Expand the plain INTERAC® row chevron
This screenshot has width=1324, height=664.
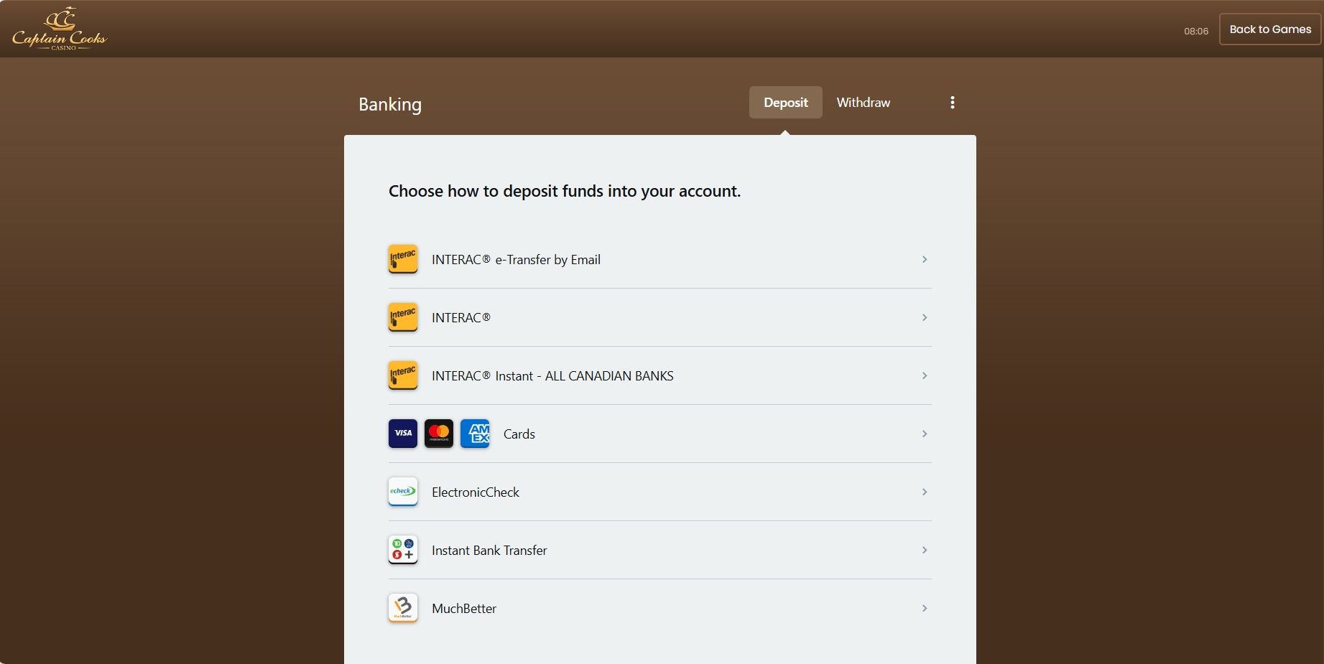coord(925,317)
